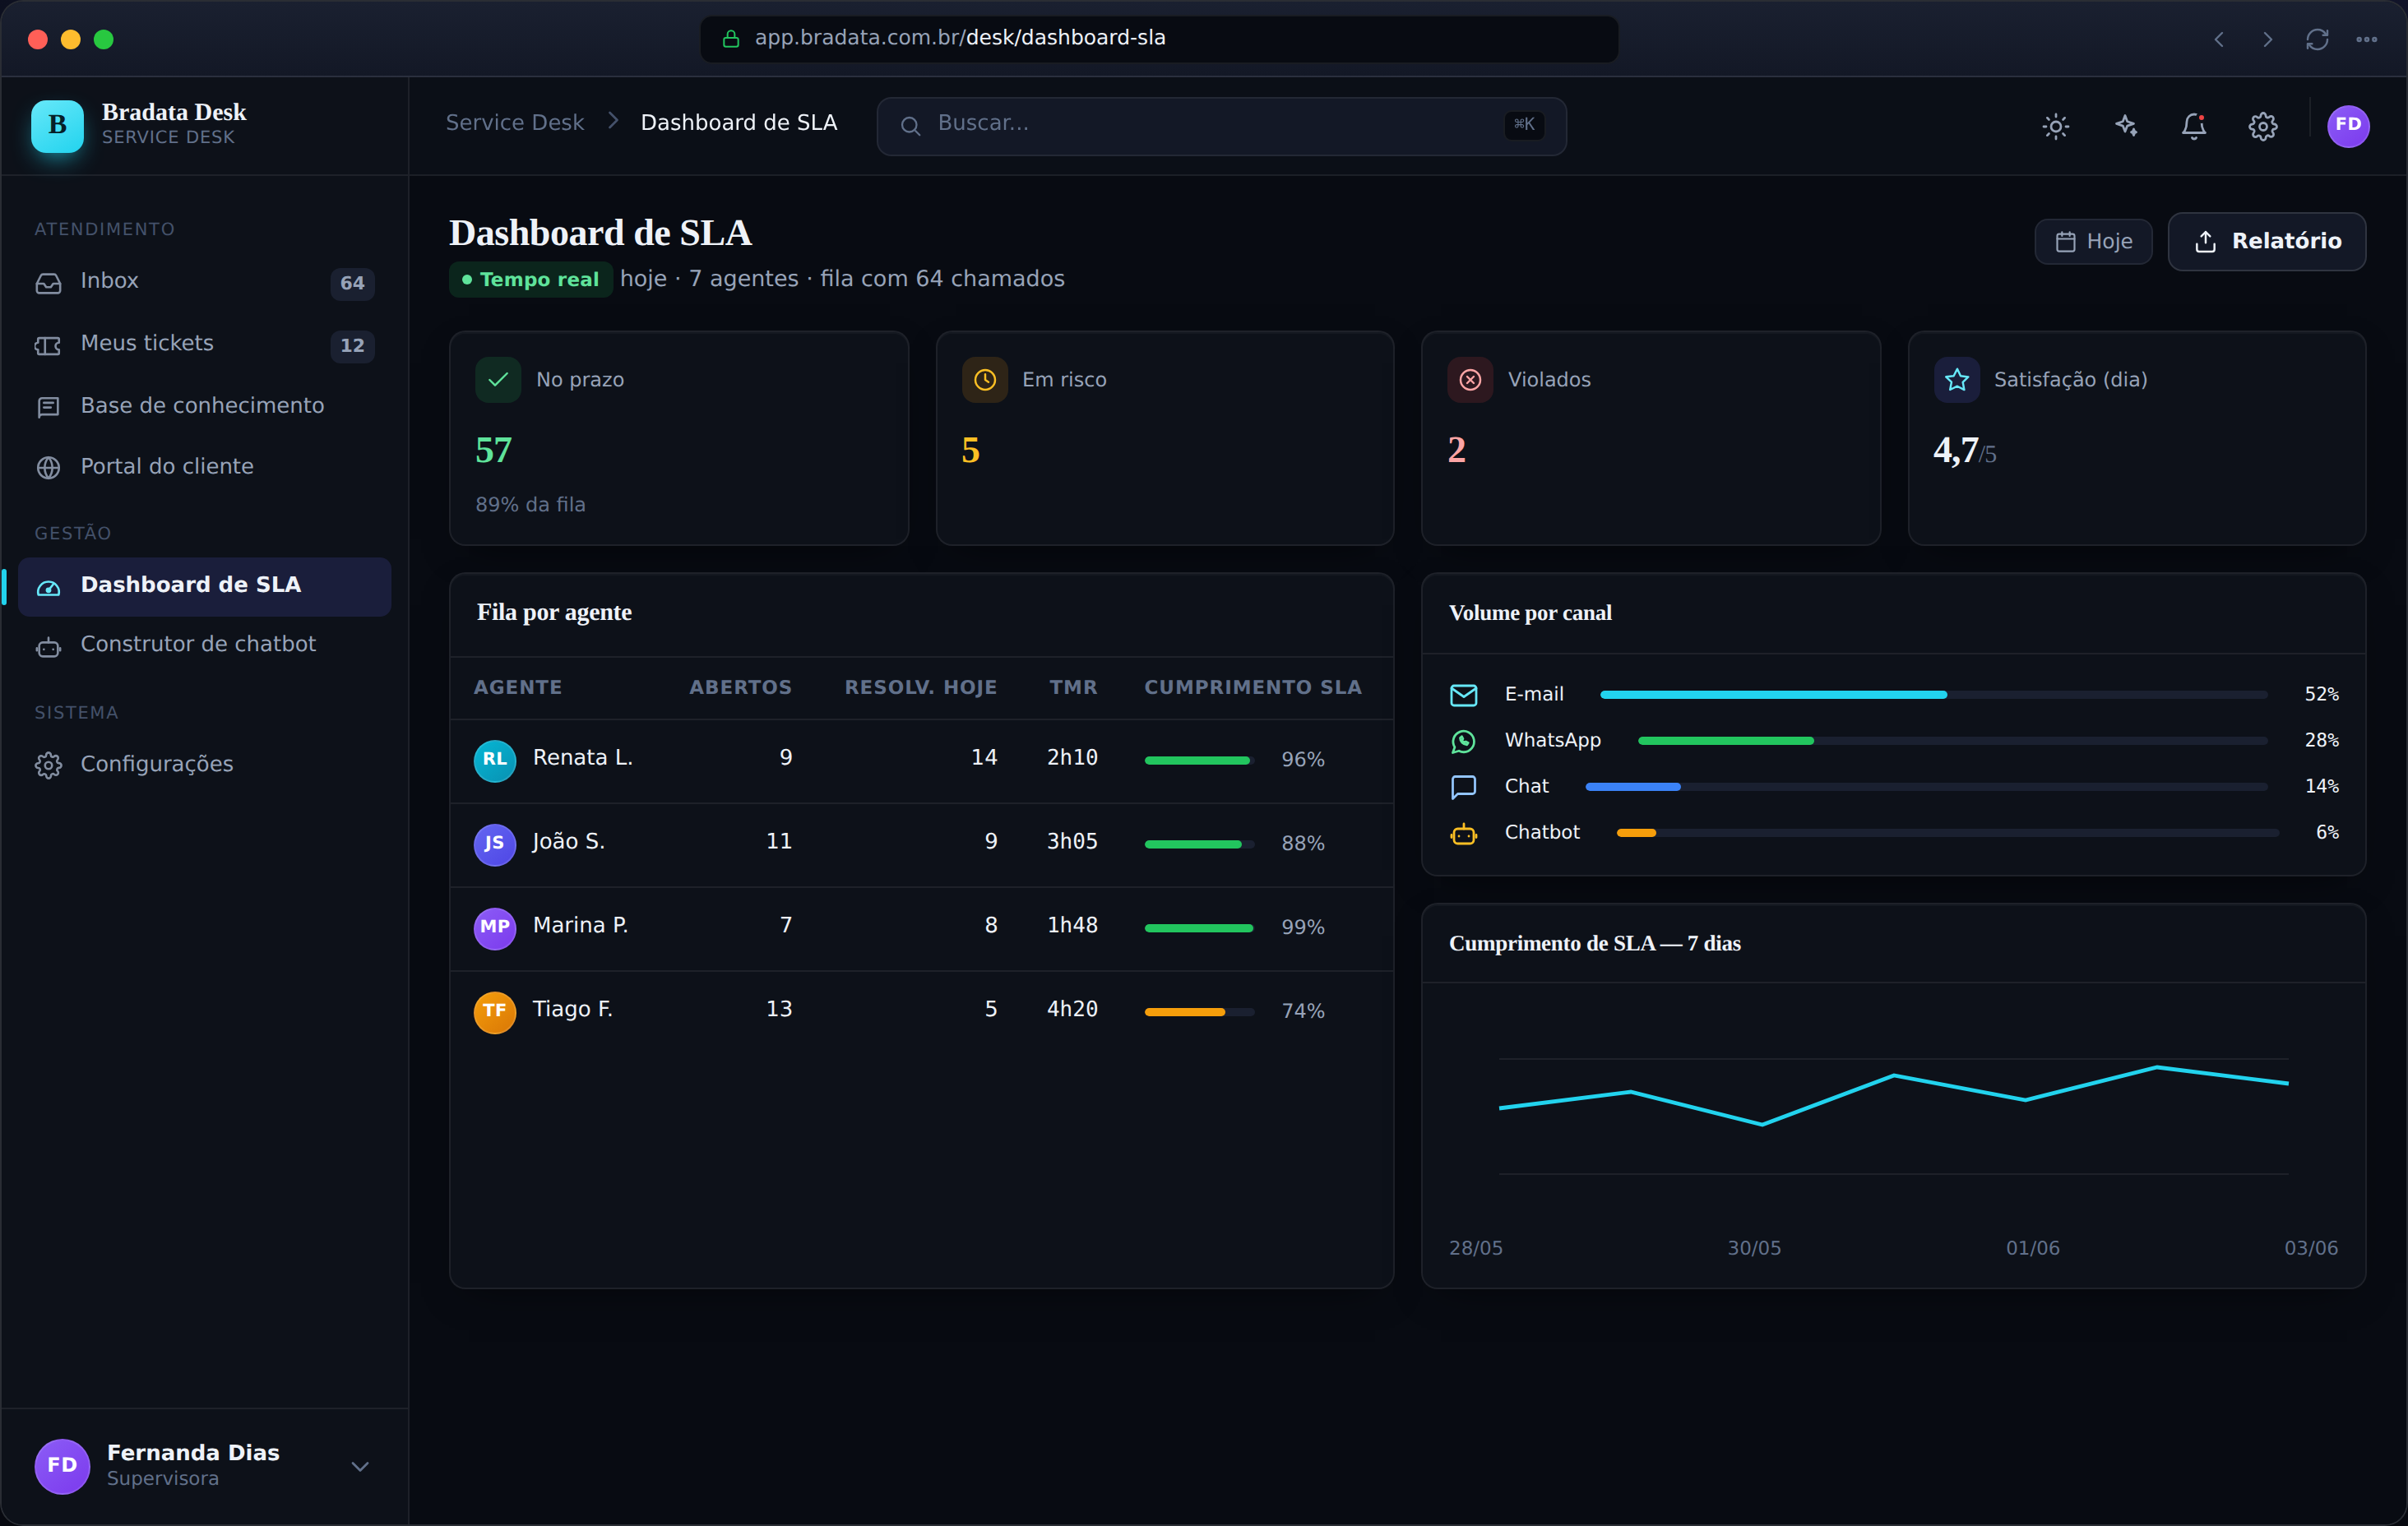
Task: Open the Hoje date range picker
Action: 2093,242
